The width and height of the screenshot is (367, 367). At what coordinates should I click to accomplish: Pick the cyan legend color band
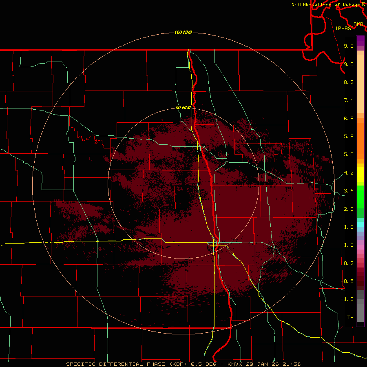point(360,224)
